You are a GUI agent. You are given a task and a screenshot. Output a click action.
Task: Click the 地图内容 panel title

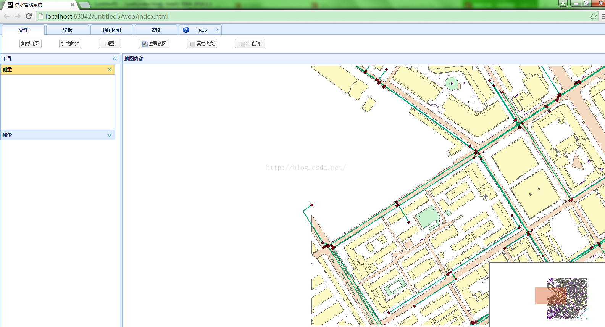[x=134, y=59]
